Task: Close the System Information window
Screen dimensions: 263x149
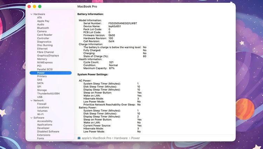Action: [x=29, y=7]
